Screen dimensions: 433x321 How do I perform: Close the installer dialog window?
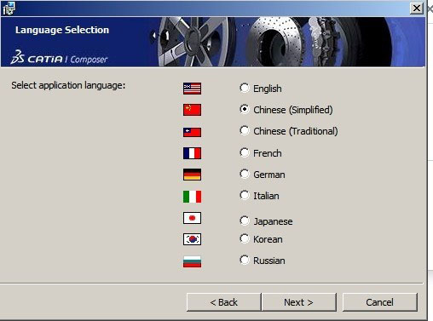[417, 8]
